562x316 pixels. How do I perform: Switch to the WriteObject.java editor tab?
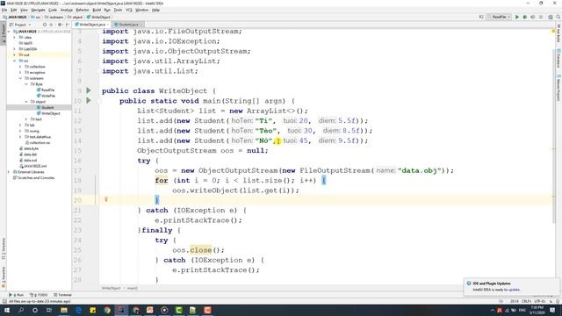click(91, 25)
